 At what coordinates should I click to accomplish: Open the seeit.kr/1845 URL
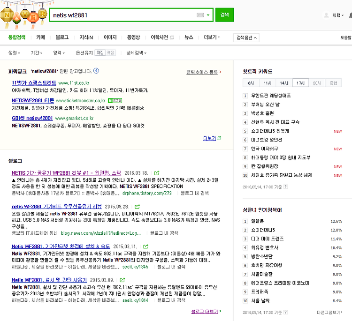pyautogui.click(x=135, y=267)
